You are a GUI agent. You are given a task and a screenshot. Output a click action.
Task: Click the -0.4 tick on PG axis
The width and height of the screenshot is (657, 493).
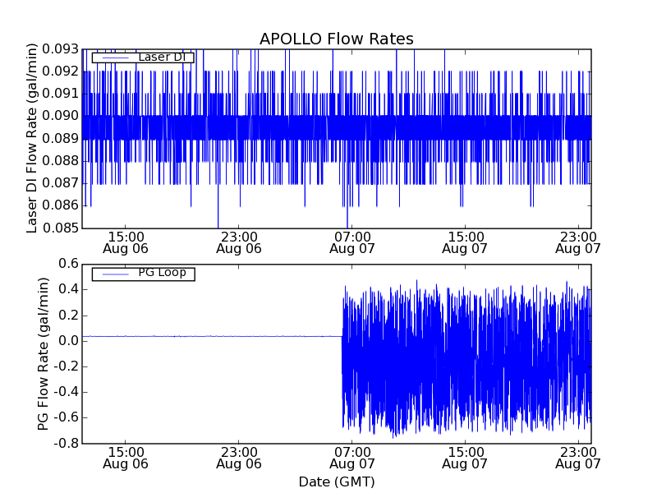coord(67,392)
